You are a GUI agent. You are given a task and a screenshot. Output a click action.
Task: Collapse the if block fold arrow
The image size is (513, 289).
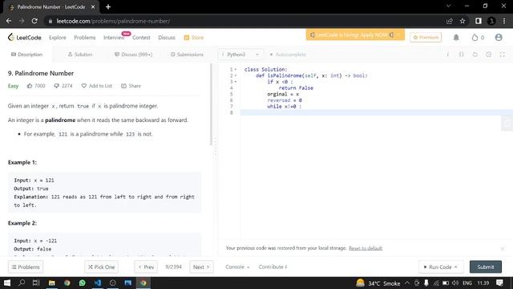coord(236,82)
